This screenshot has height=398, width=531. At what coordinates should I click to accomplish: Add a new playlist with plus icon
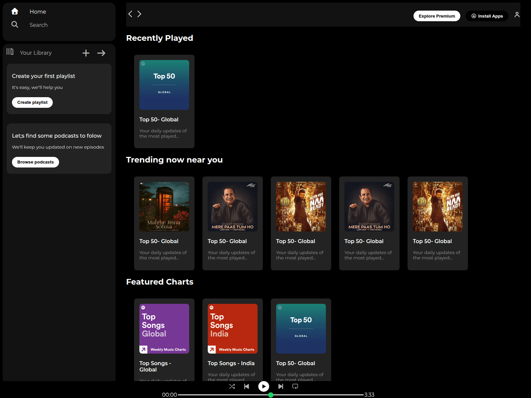click(86, 53)
